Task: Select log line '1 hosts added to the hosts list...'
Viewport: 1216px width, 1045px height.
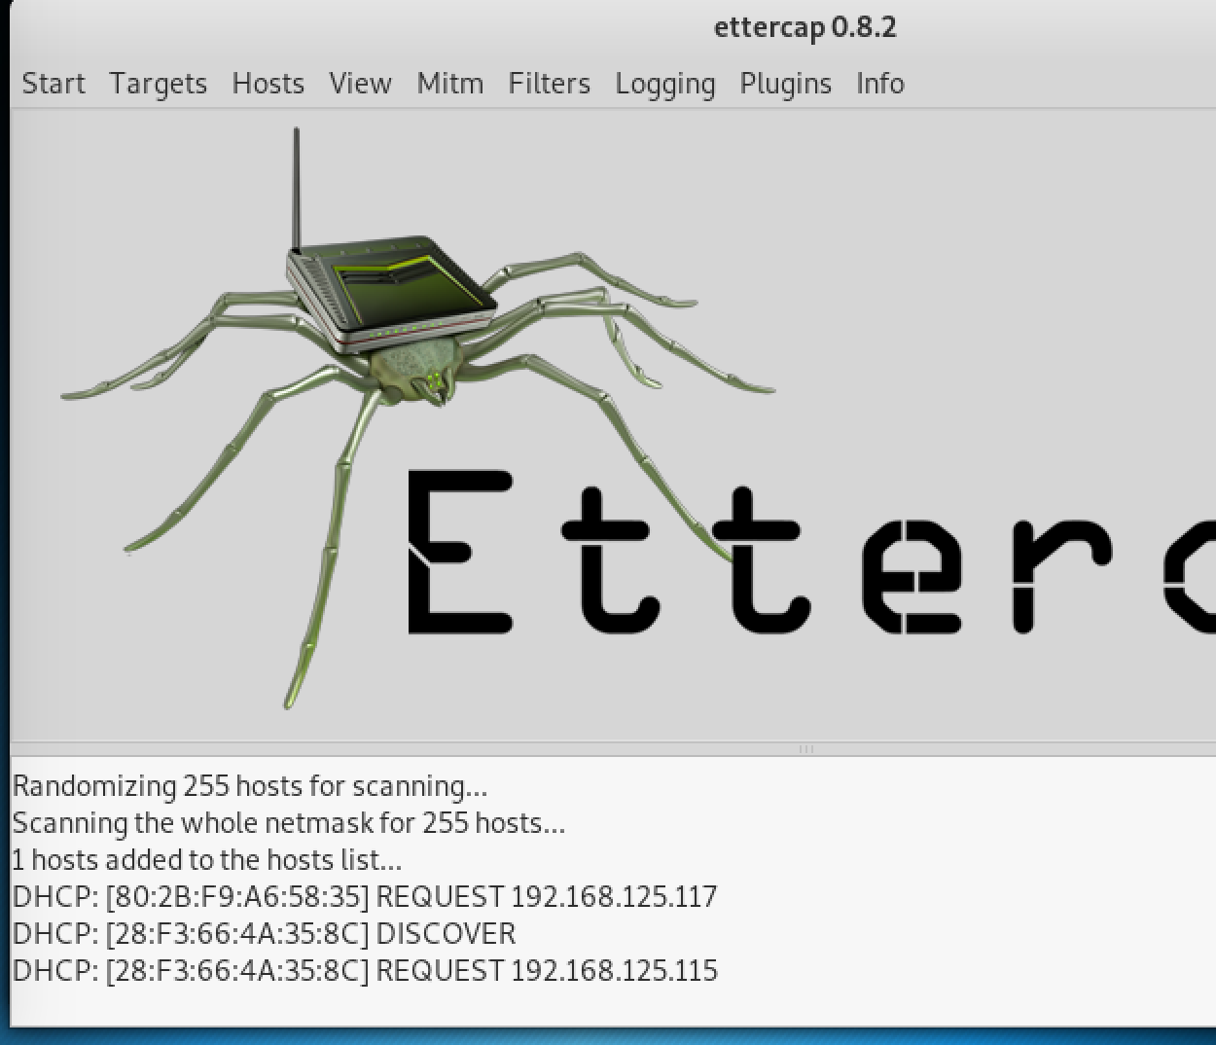Action: click(206, 860)
